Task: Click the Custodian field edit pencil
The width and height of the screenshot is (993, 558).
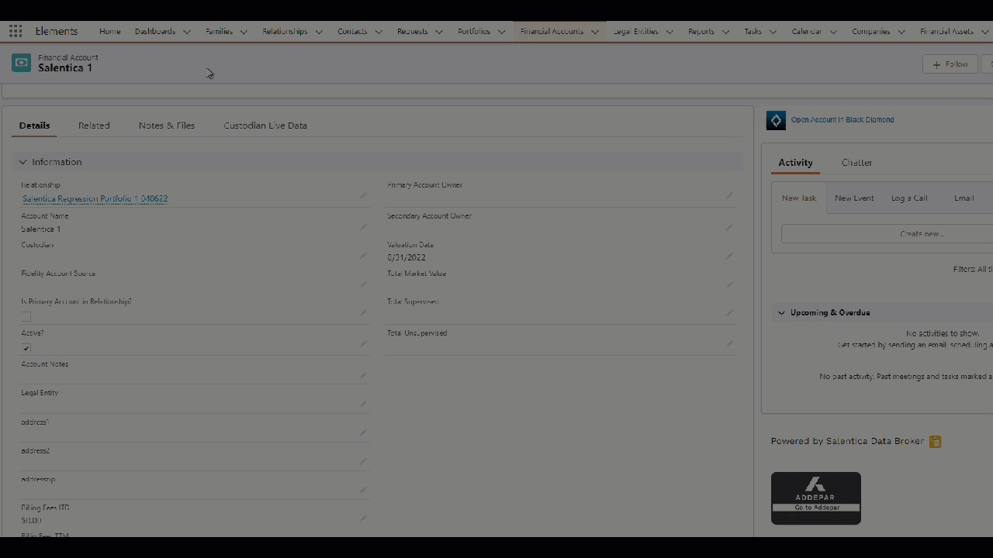Action: tap(363, 256)
